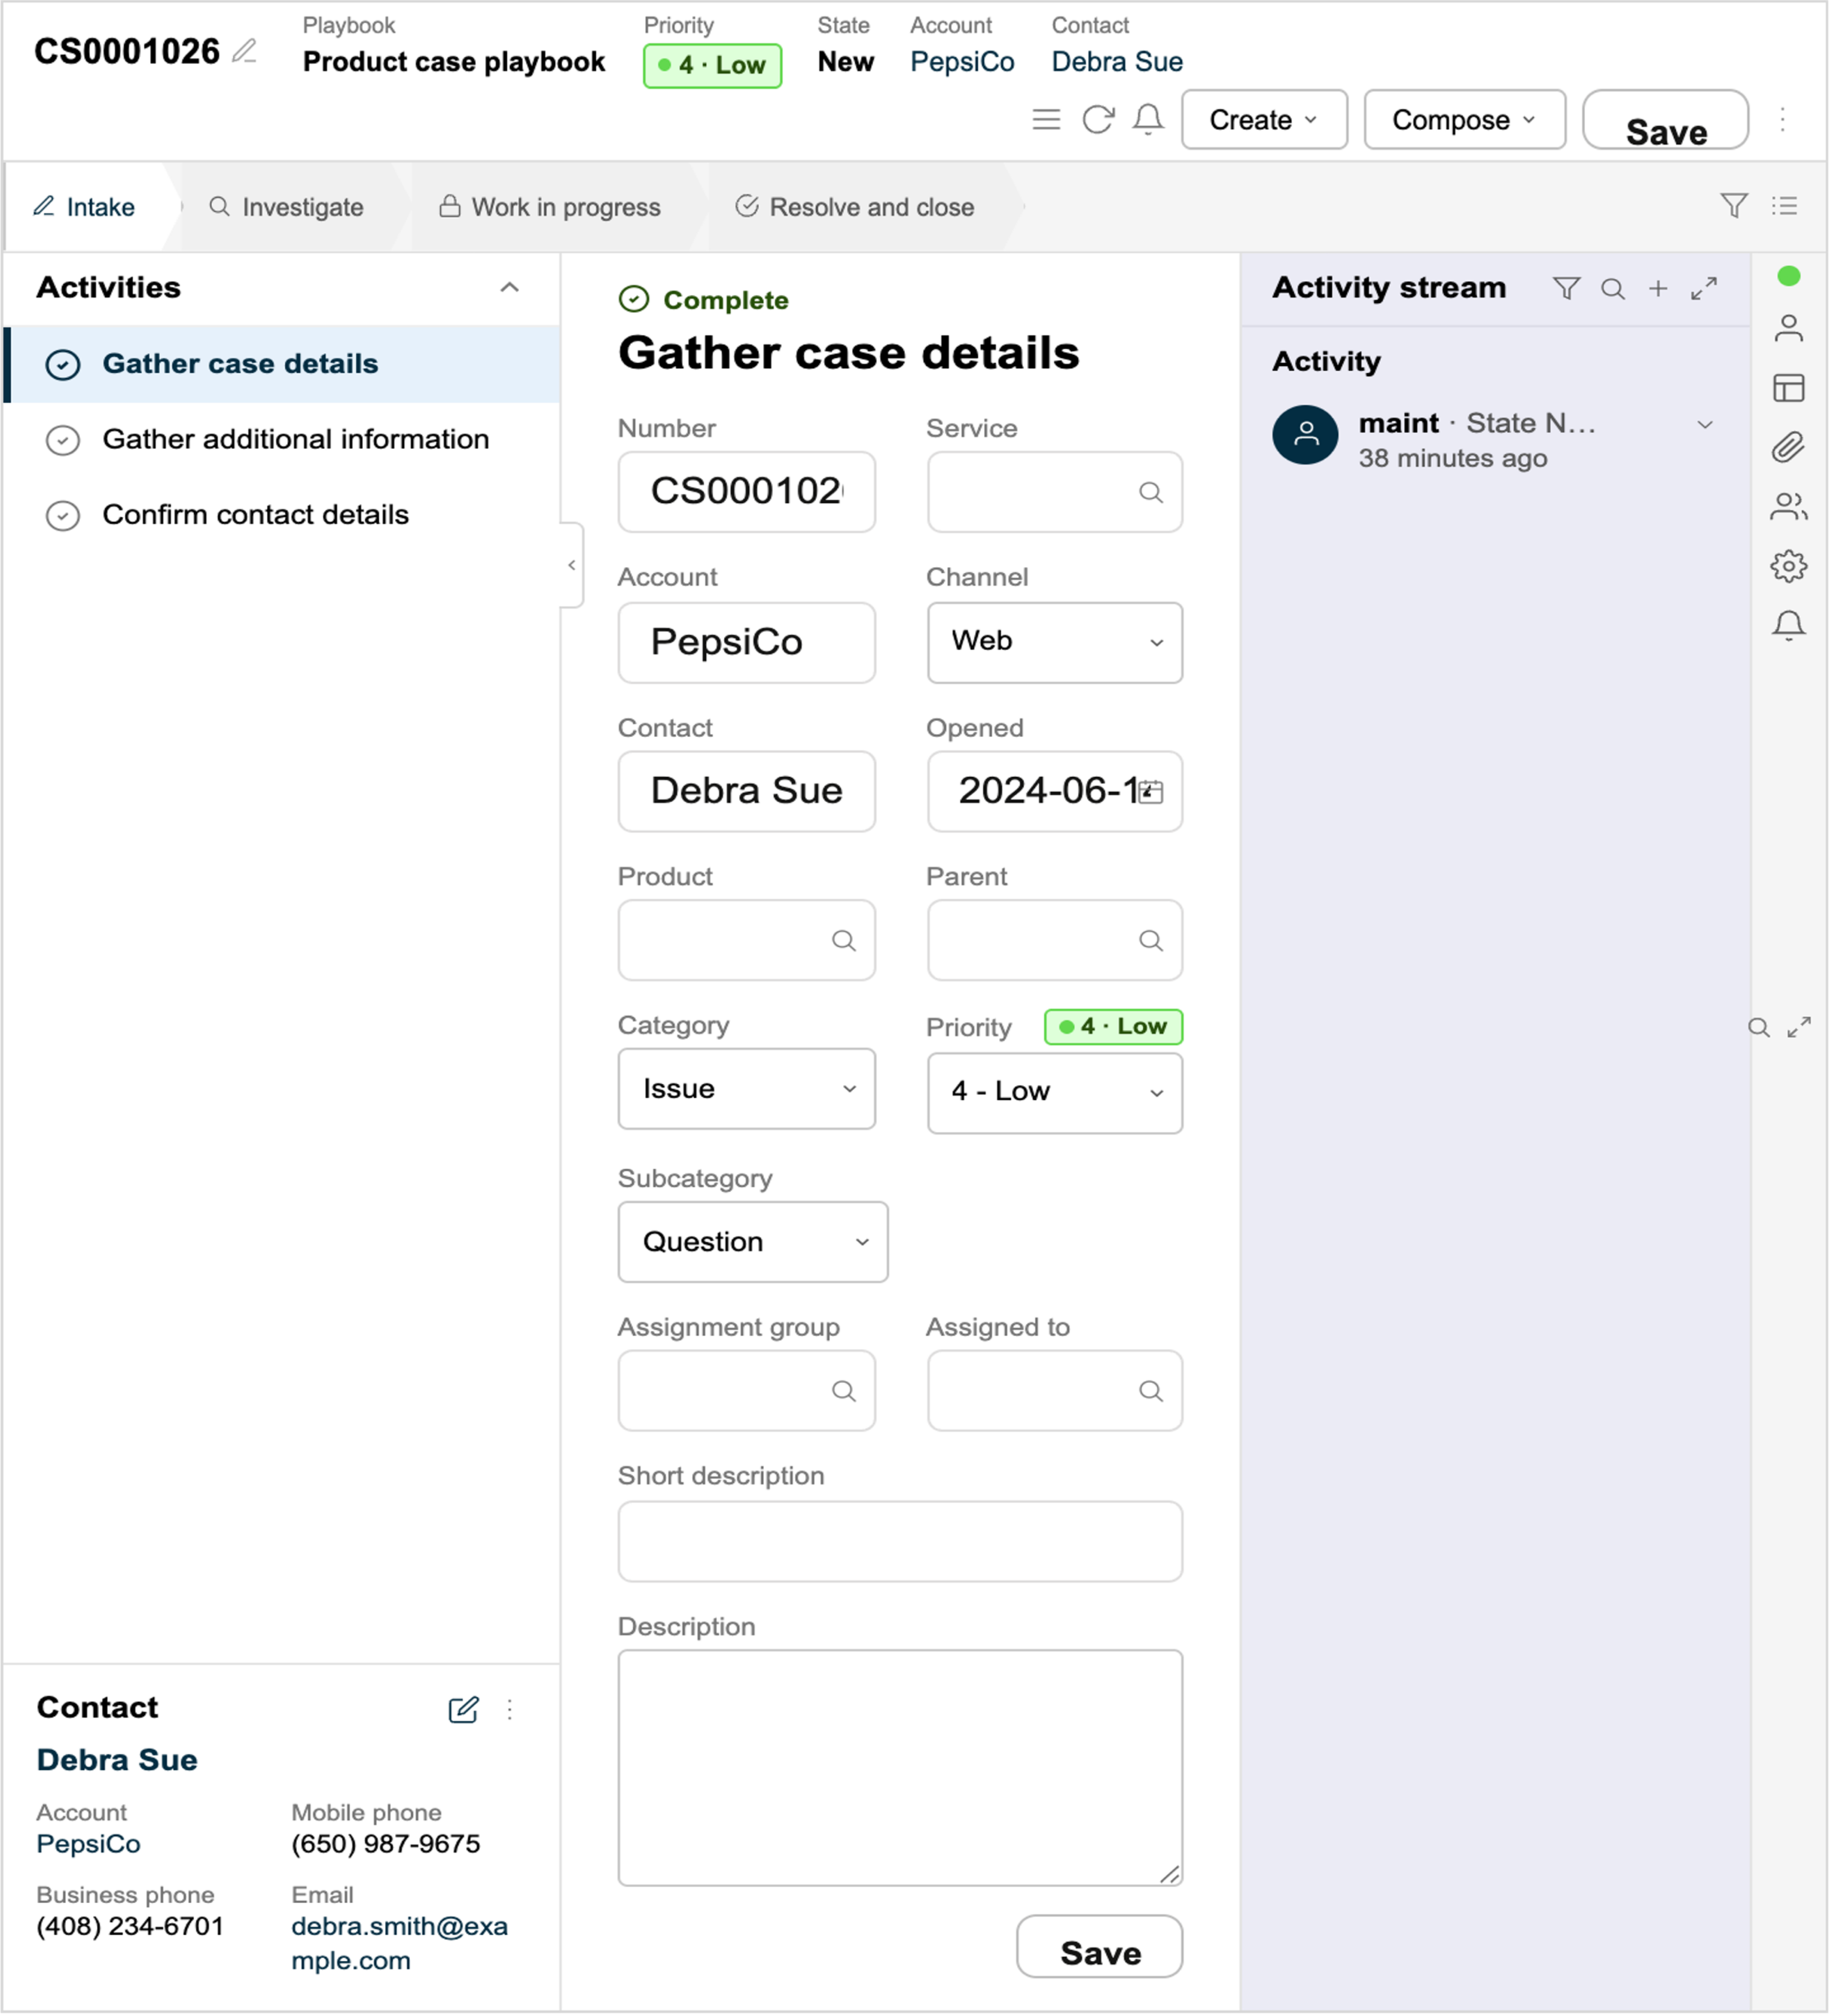Open settings gear in sidebar
Viewport: 1830px width, 2016px height.
tap(1789, 566)
